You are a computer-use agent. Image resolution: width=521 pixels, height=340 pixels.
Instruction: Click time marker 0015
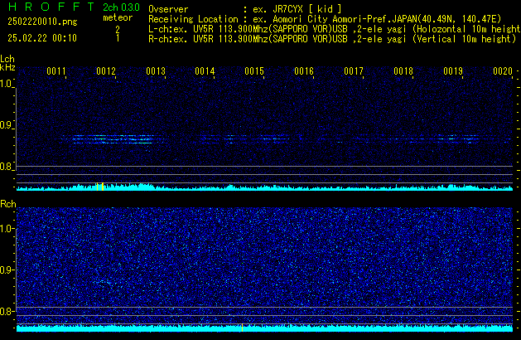point(254,71)
